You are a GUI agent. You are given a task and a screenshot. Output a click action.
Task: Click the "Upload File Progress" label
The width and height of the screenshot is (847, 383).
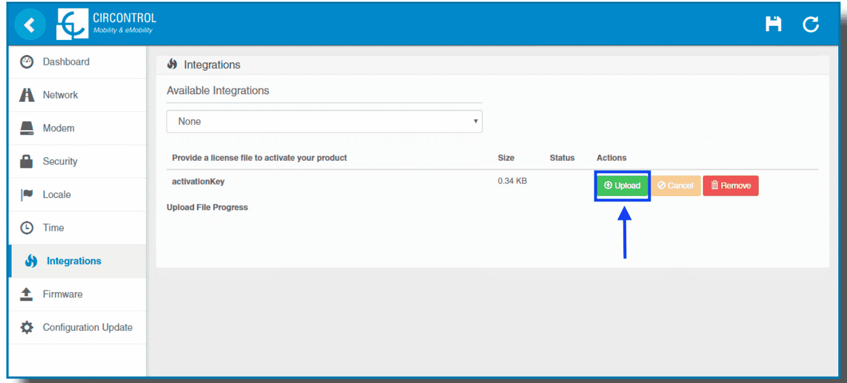207,207
